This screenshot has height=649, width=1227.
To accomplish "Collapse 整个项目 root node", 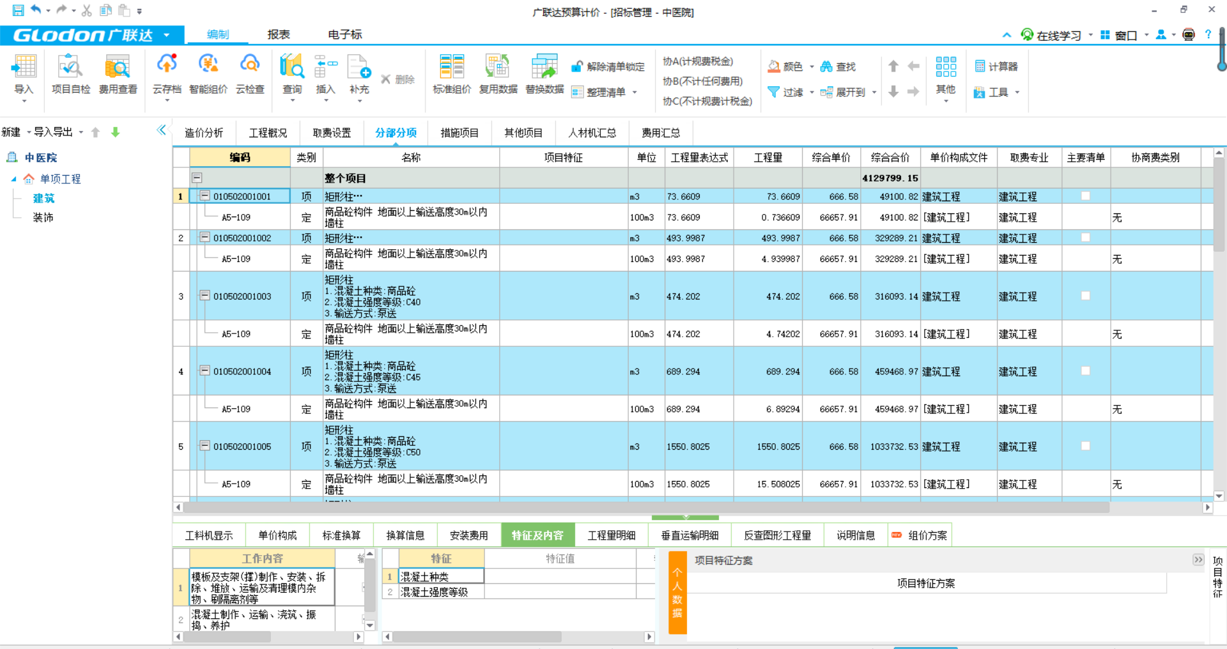I will click(x=197, y=178).
